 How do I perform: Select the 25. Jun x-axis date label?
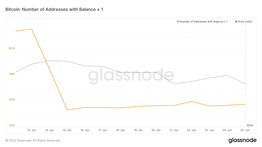pyautogui.click(x=245, y=130)
